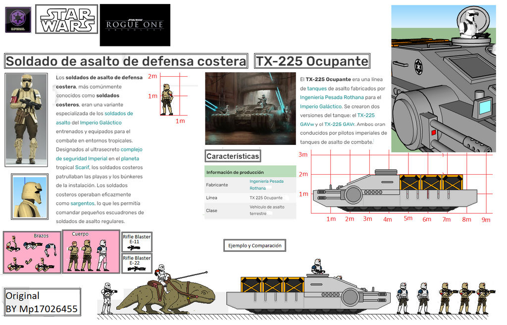
Task: Follow the 'tanques' link
Action: click(x=317, y=89)
